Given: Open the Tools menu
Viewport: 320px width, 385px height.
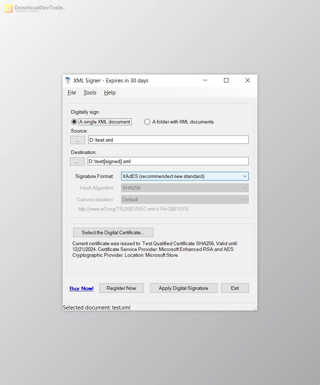Looking at the screenshot, I should 90,93.
